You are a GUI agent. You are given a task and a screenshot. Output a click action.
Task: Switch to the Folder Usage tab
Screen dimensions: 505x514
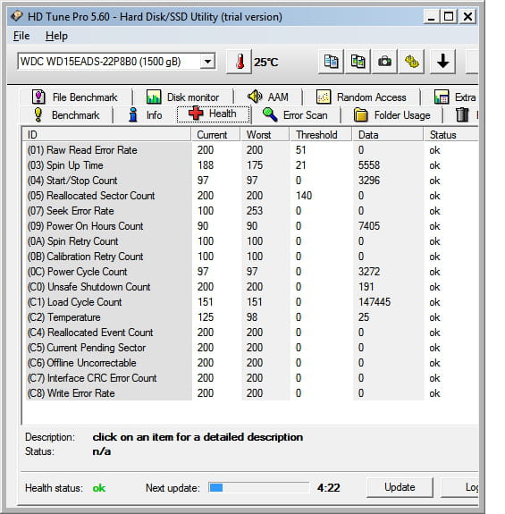point(392,115)
